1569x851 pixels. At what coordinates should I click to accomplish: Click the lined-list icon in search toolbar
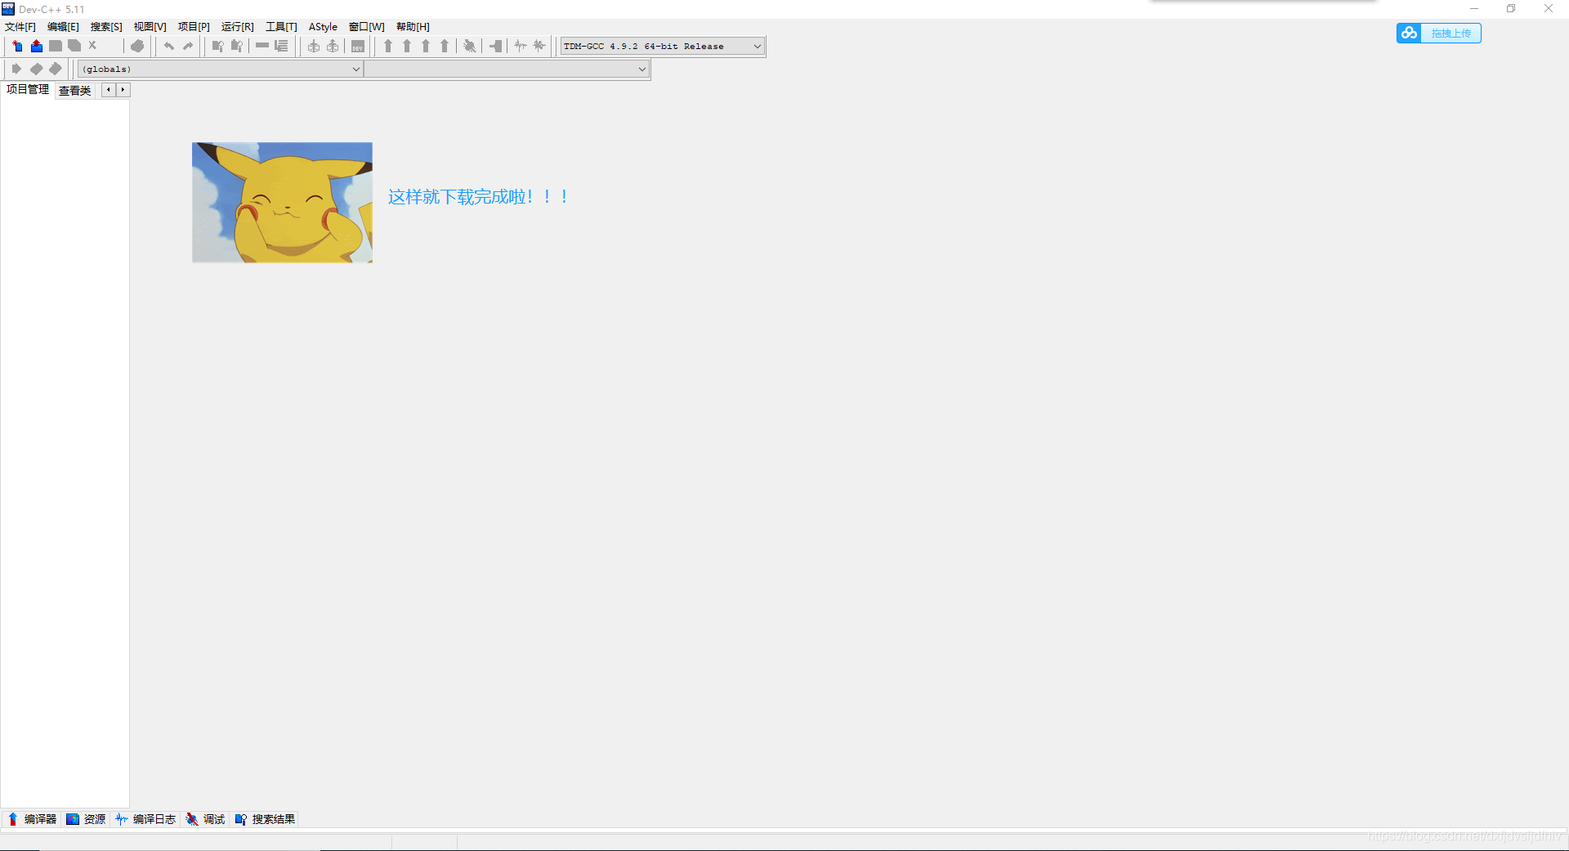pos(281,46)
